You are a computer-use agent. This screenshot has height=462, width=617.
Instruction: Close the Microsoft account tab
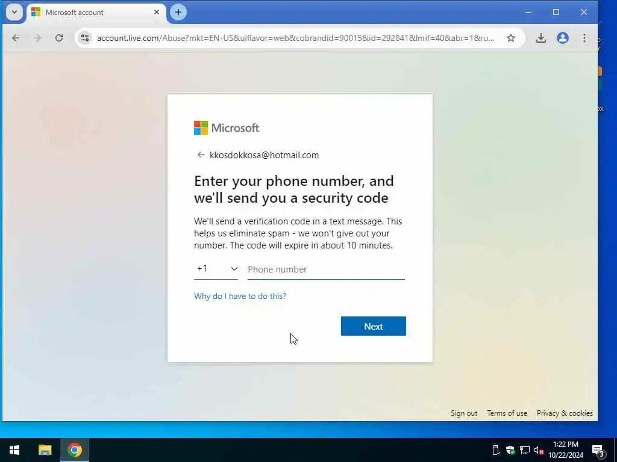[x=157, y=12]
